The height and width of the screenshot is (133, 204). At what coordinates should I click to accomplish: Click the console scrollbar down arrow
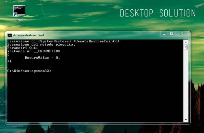pyautogui.click(x=186, y=120)
